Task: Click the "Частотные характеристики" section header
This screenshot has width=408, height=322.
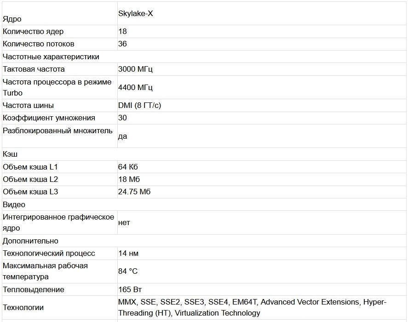Action: (x=51, y=57)
